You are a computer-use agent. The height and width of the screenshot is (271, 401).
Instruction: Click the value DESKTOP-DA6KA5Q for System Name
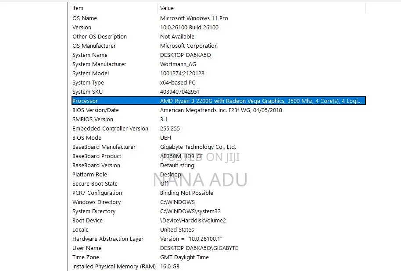[186, 55]
